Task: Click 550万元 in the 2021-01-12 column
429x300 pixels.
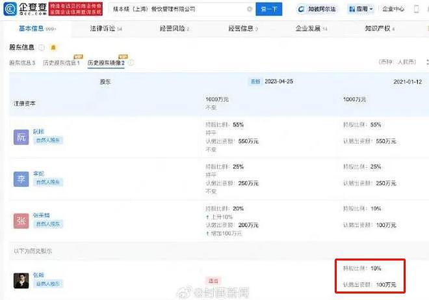Action: [x=386, y=141]
